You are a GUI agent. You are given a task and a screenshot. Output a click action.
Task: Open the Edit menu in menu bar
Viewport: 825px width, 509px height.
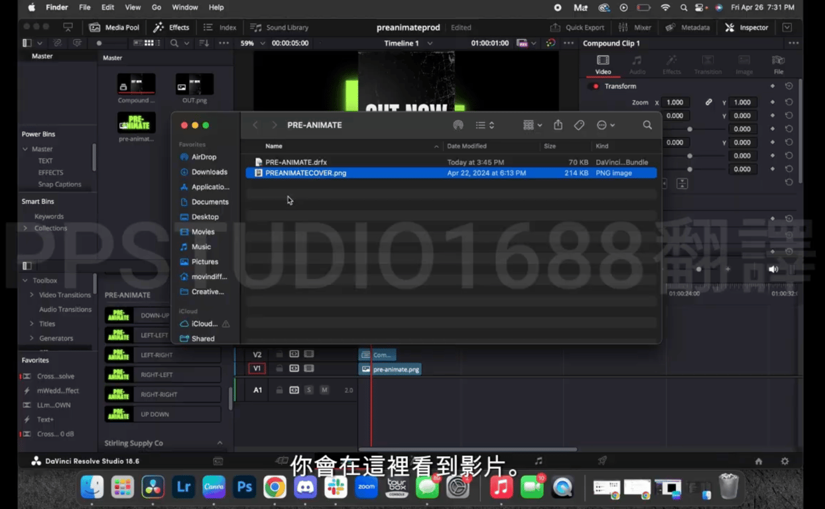point(107,7)
